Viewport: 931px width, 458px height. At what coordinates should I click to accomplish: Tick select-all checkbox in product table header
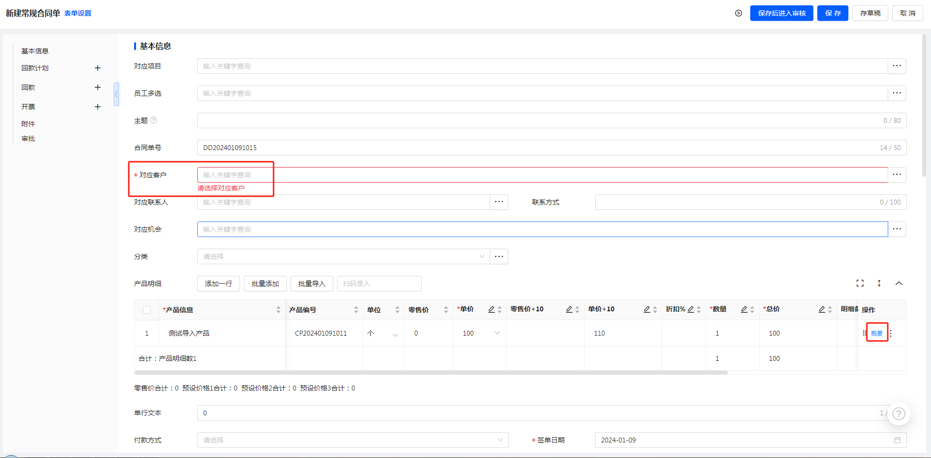(147, 310)
